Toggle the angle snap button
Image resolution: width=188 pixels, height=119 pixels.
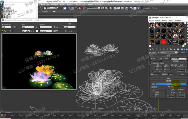[73, 8]
